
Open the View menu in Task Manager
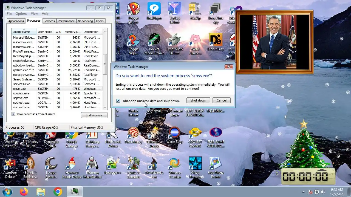[34, 14]
